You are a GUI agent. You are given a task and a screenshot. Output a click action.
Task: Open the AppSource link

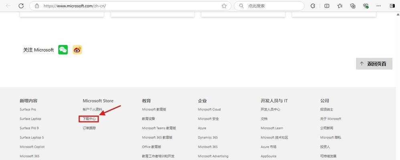269,156
